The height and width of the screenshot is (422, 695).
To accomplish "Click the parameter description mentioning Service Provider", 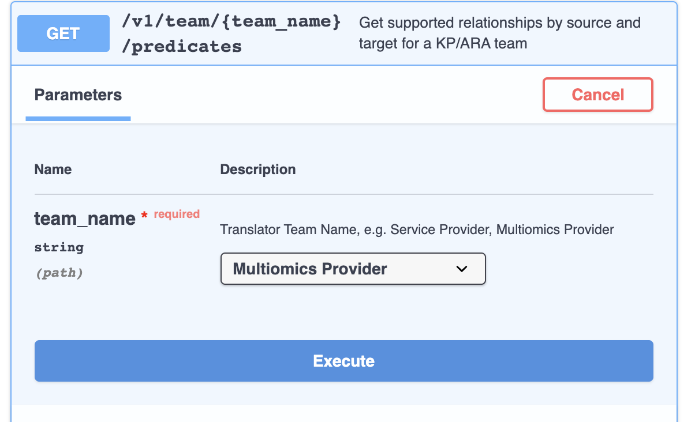I will pos(417,229).
